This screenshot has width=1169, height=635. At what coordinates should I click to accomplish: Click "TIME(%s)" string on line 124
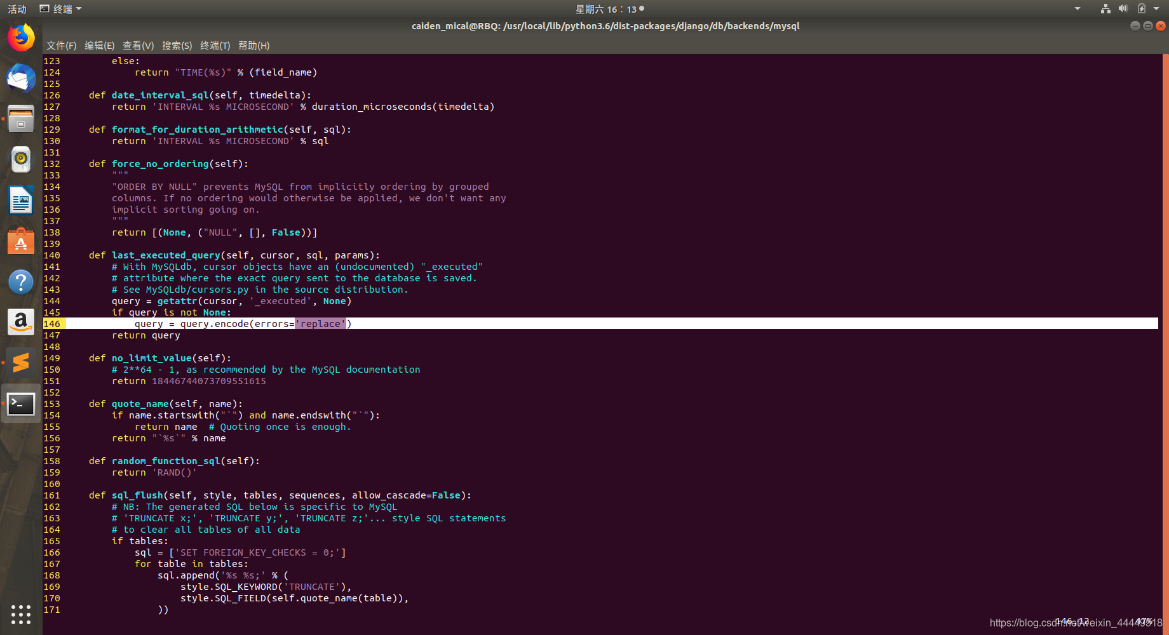(x=203, y=72)
